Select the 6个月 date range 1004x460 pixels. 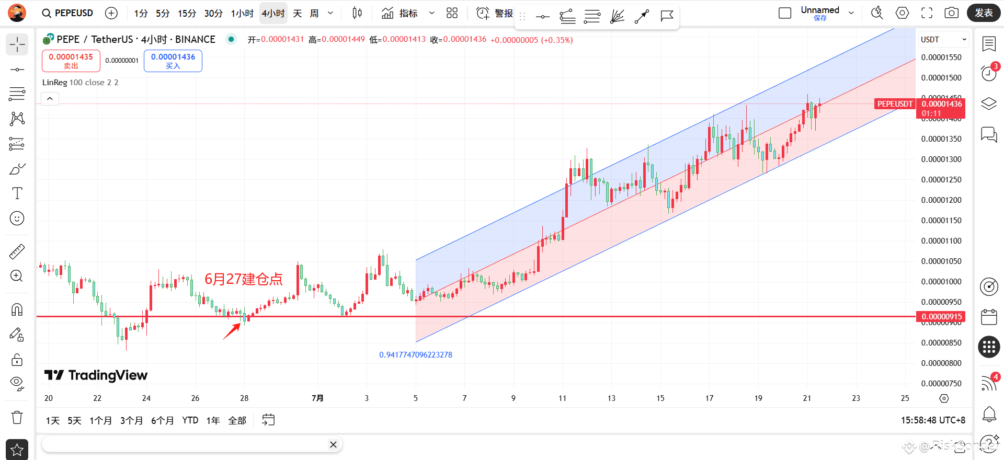tap(163, 420)
